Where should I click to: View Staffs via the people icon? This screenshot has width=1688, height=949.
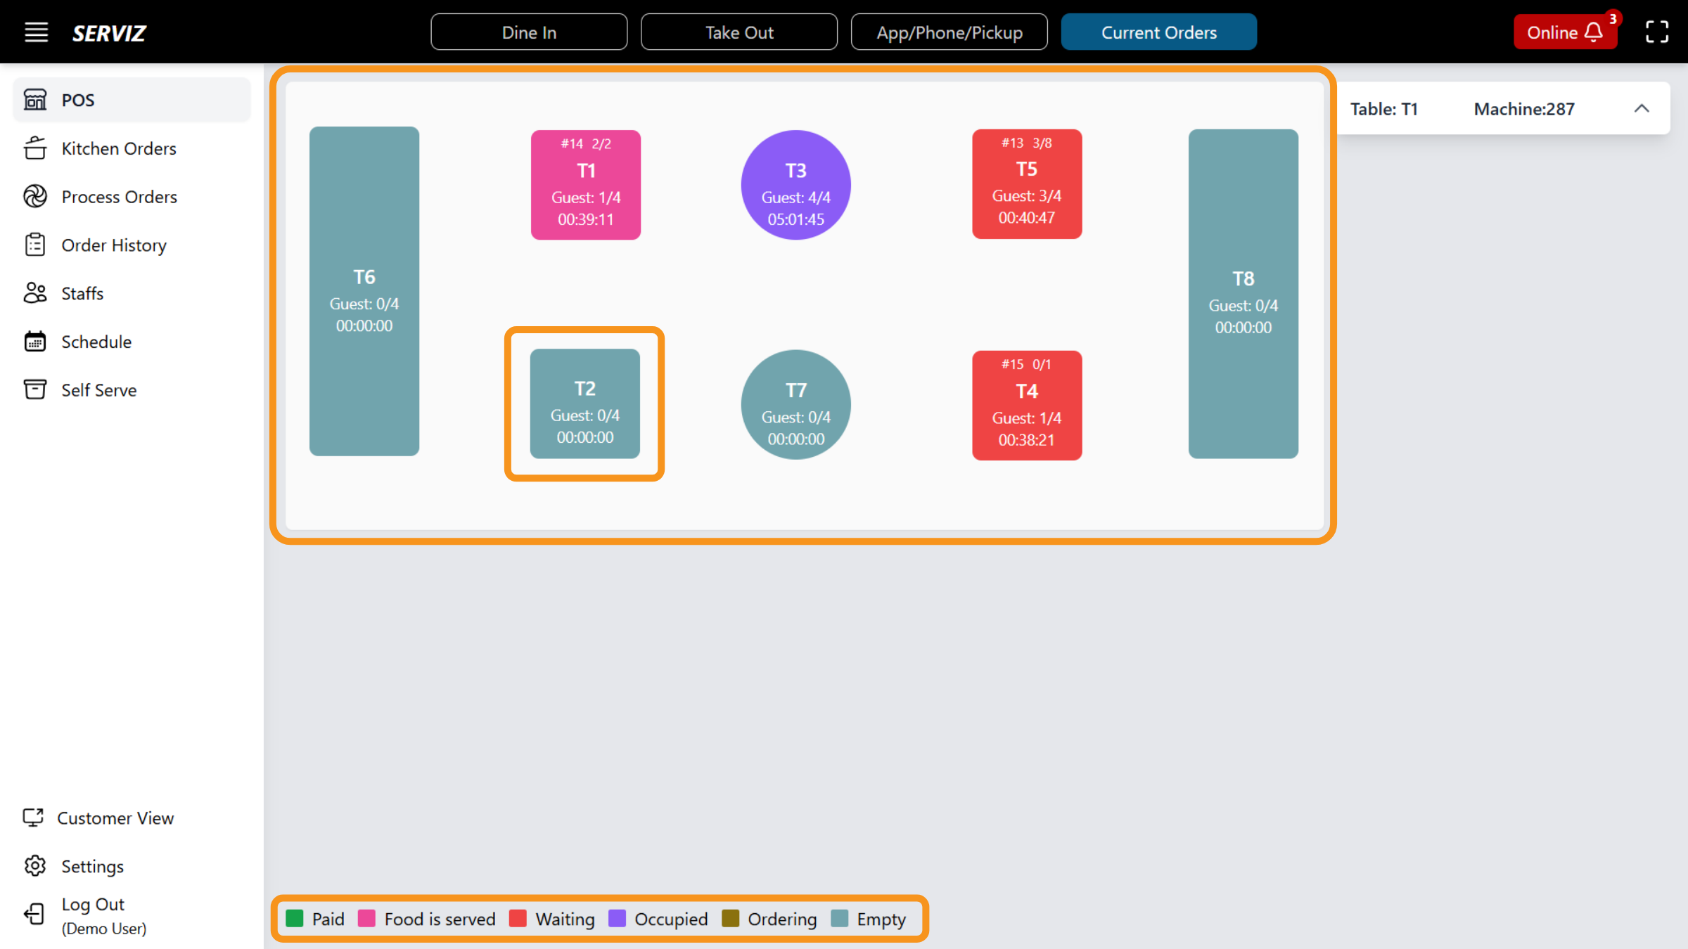point(36,293)
